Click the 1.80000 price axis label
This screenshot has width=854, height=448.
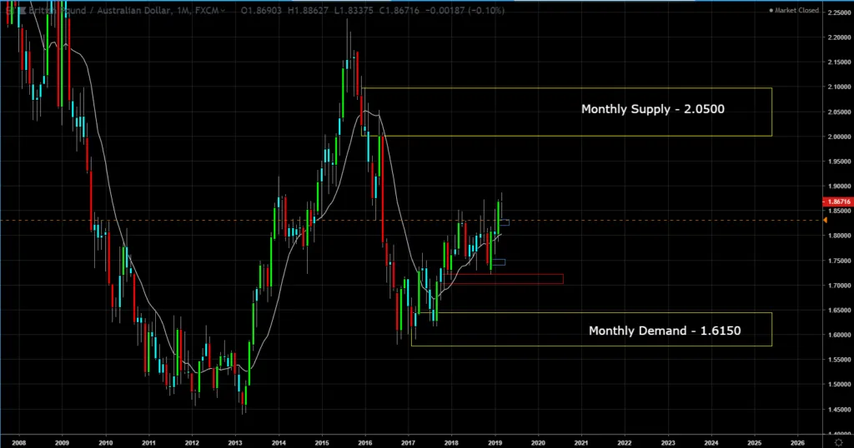(839, 236)
